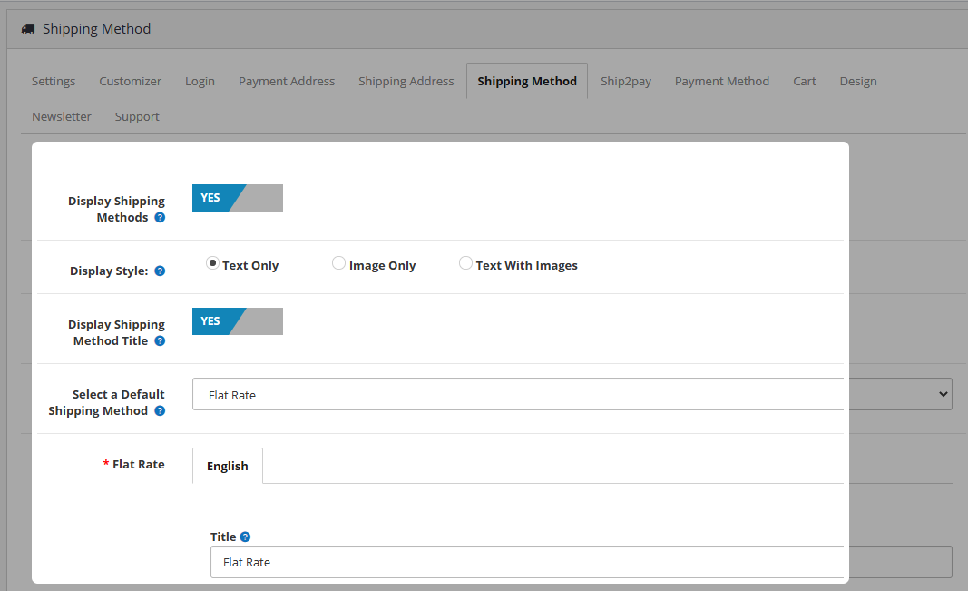Screen dimensions: 968x591
Task: Open the default shipping method Flat Rate dropdown
Action: tap(572, 395)
